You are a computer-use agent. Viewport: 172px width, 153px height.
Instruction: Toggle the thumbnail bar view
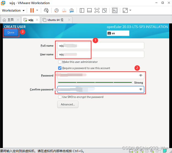89,10
